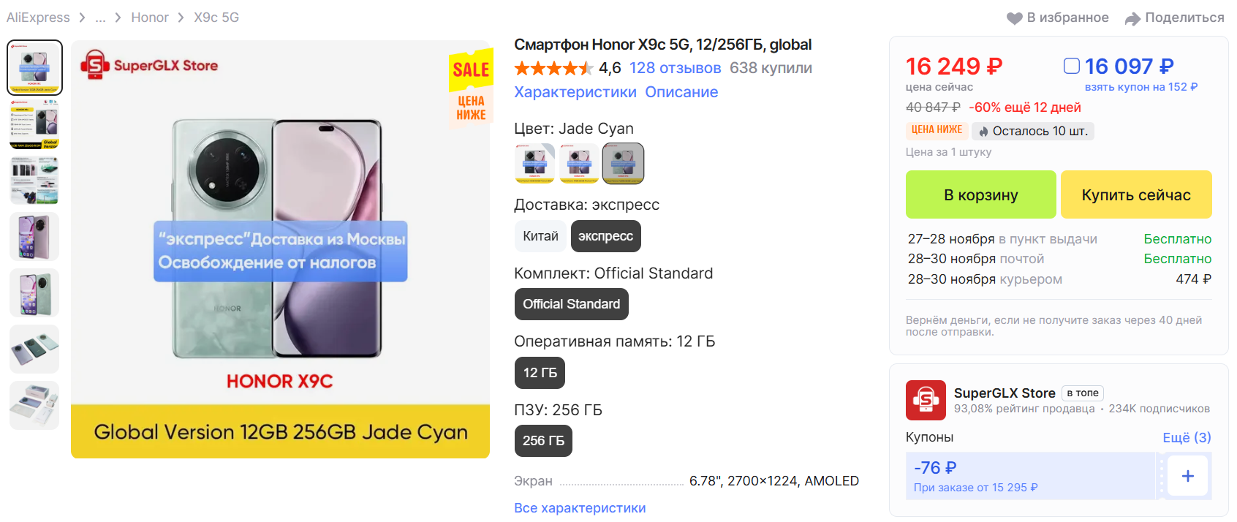This screenshot has height=522, width=1237.
Task: Switch to Характеристики tab
Action: point(575,92)
